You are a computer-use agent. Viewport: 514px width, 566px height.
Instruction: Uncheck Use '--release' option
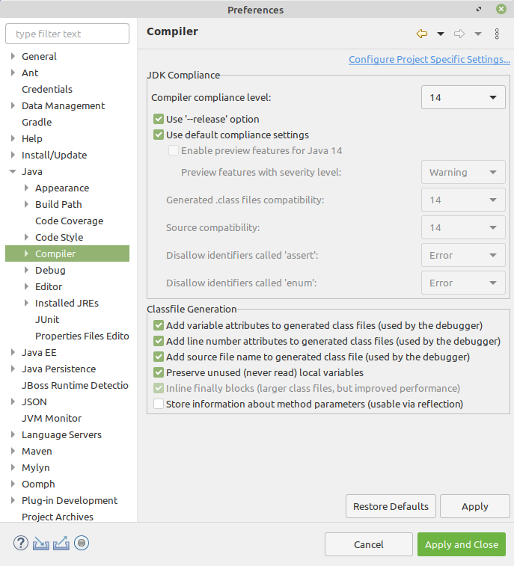tap(159, 119)
